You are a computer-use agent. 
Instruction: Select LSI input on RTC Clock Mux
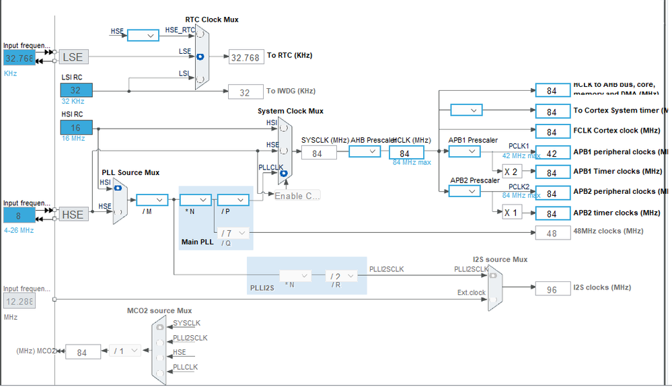point(200,79)
